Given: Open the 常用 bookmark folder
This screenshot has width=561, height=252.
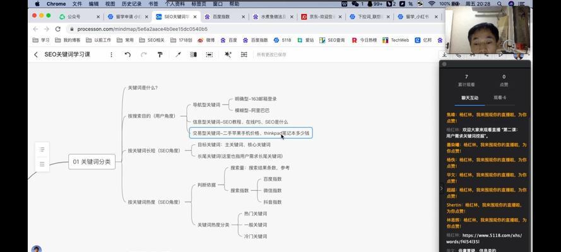Looking at the screenshot, I should [125, 40].
